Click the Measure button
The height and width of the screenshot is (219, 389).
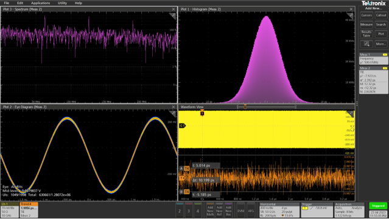tap(366, 24)
